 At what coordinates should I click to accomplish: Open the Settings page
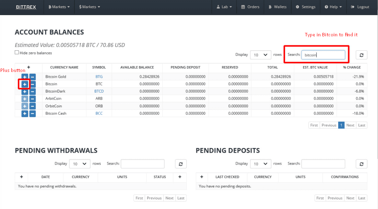click(x=305, y=7)
